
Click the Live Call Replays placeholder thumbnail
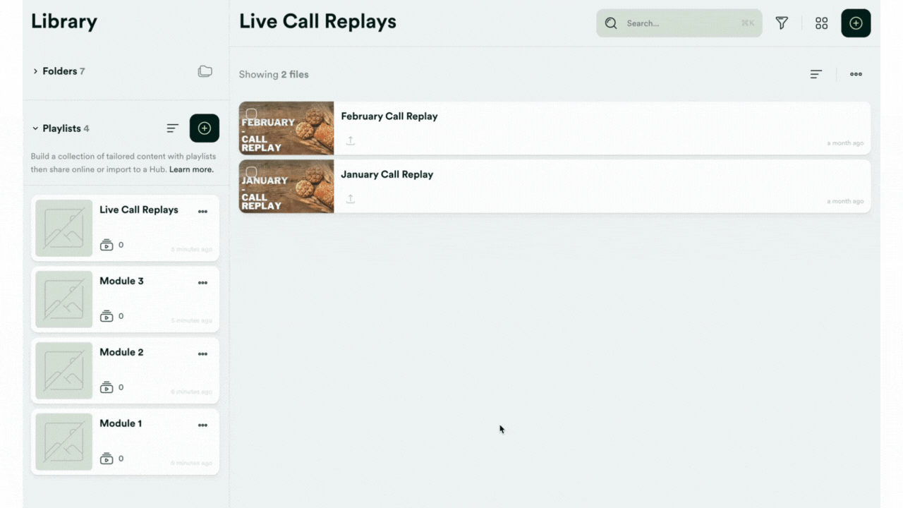(x=64, y=228)
